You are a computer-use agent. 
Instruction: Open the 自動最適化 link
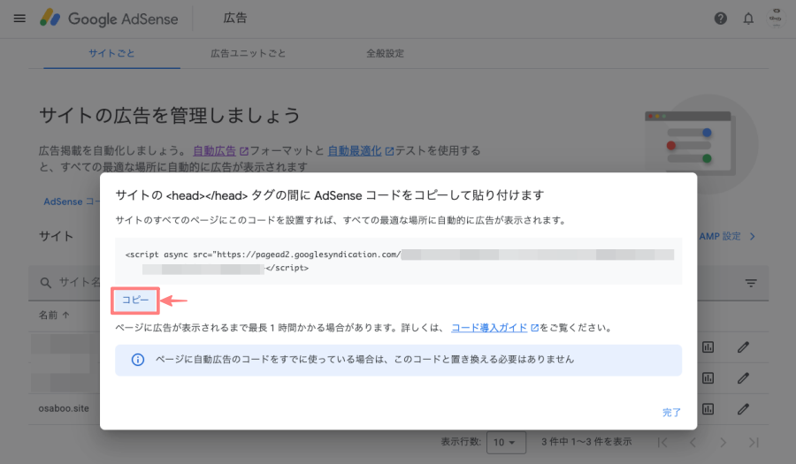click(x=355, y=150)
